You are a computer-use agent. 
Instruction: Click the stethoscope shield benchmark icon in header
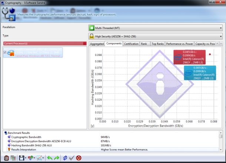[x=9, y=14]
